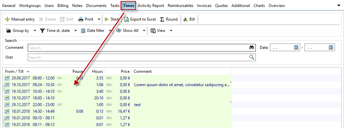The image size is (344, 128).
Task: Open the Users tab
Action: tap(49, 6)
